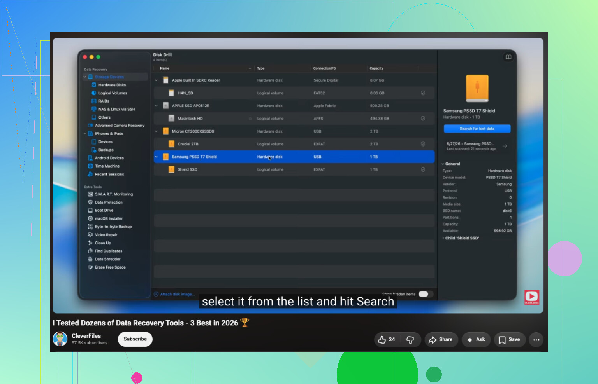Collapse the Samsung PSSD T7 Shield row

click(156, 157)
